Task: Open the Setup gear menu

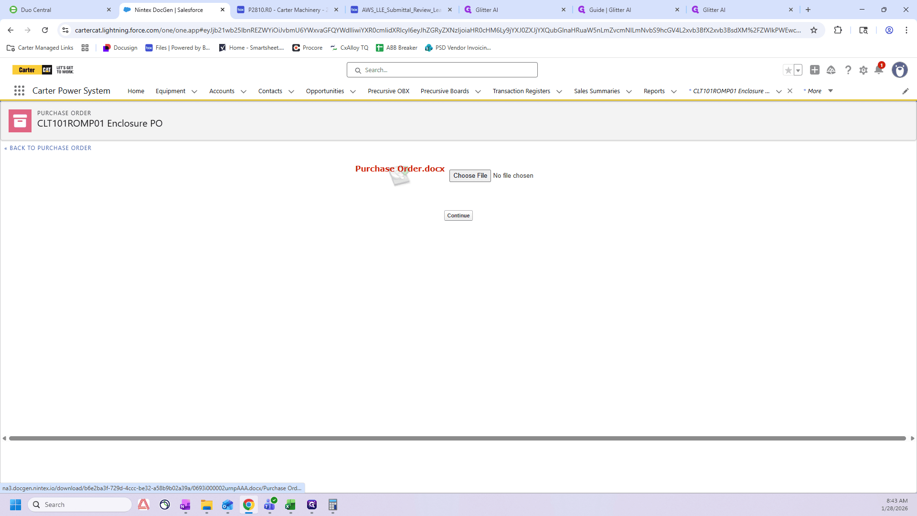Action: pyautogui.click(x=864, y=70)
